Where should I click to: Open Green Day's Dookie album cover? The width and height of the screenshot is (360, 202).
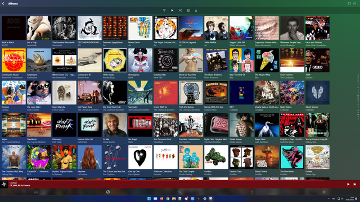click(317, 157)
